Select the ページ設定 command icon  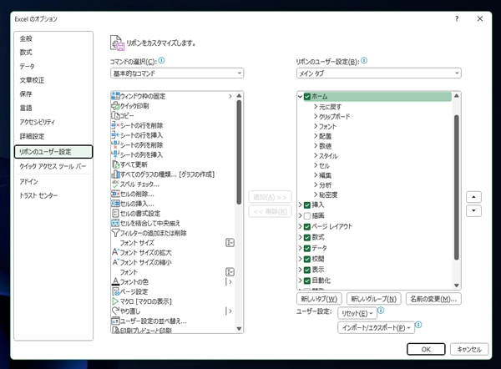tap(115, 291)
